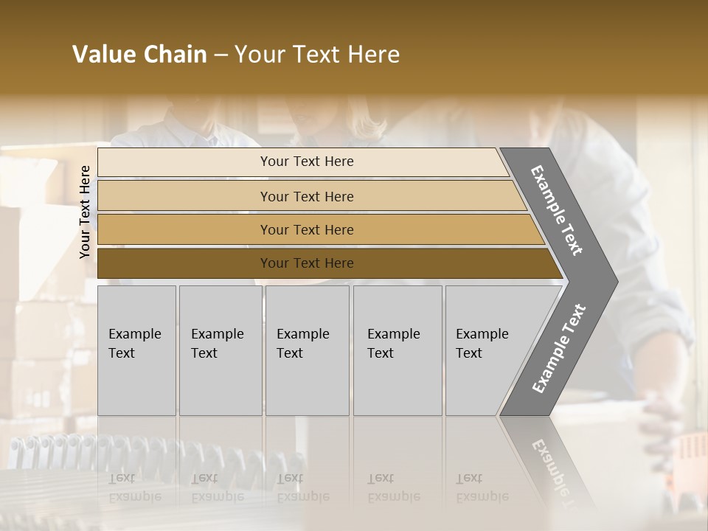Click the upper arrow segment 'Example Text'
The width and height of the screenshot is (708, 531).
click(x=556, y=210)
